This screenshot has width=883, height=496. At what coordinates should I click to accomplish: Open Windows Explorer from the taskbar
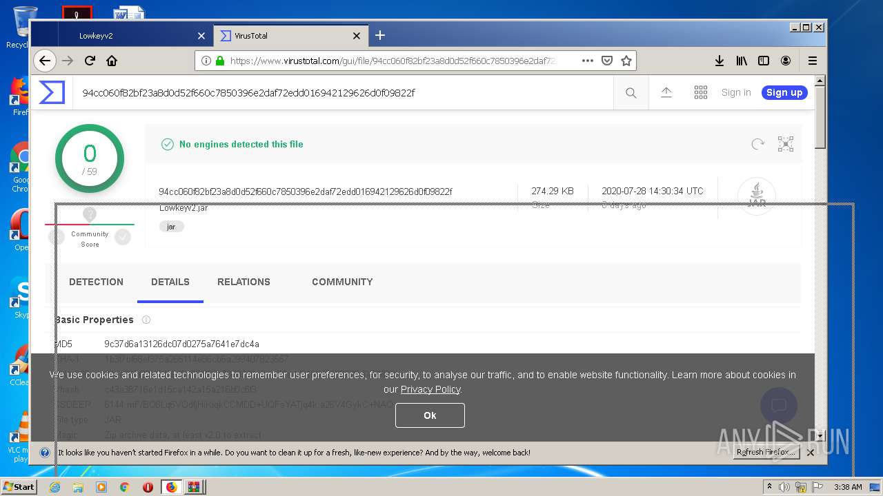(78, 487)
